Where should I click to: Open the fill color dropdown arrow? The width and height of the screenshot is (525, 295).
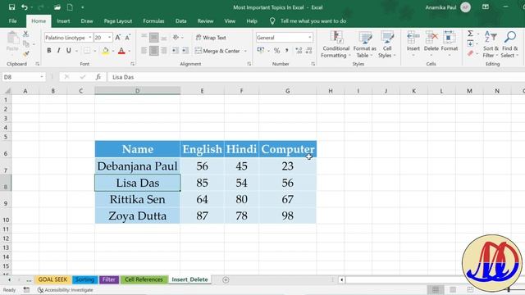coord(113,51)
